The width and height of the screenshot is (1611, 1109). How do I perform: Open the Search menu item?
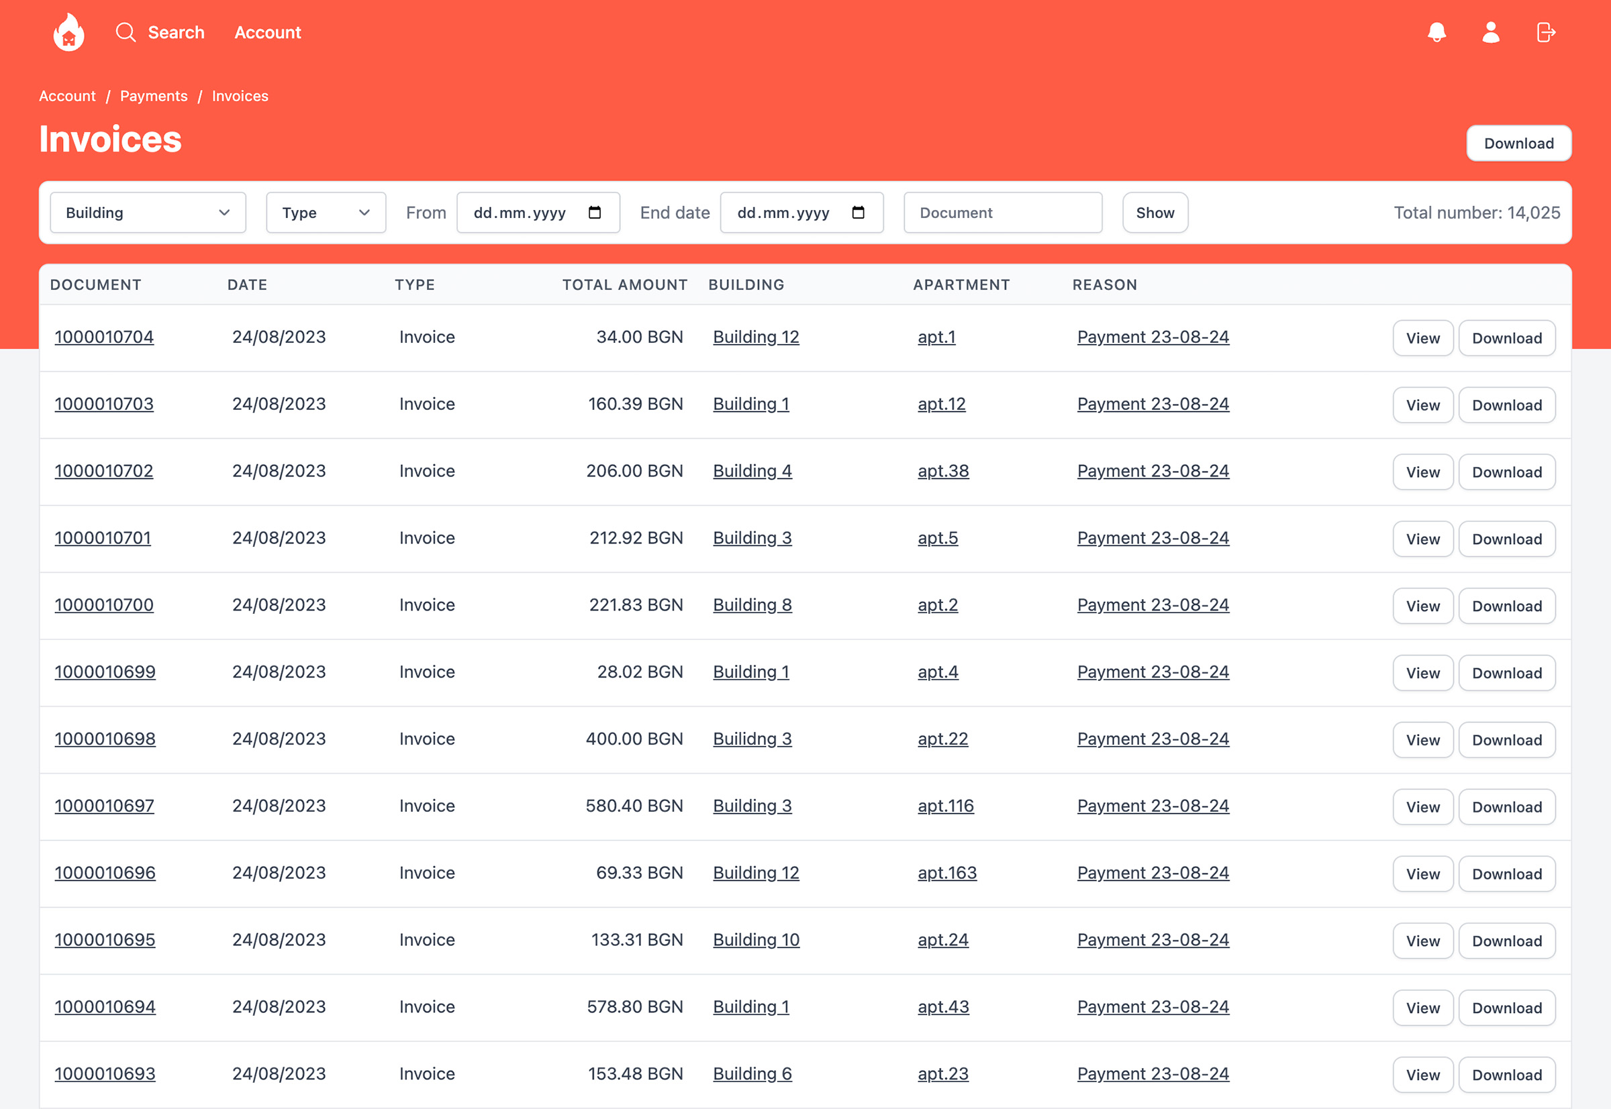[176, 32]
